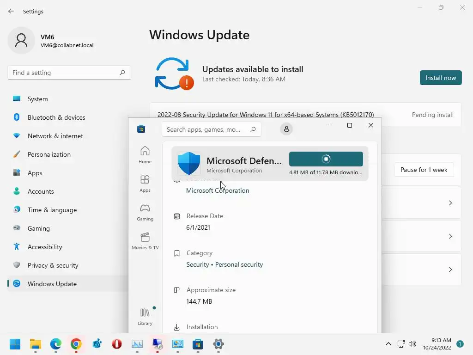Open Time & language settings
Viewport: 473px width, 355px height.
pos(68,210)
